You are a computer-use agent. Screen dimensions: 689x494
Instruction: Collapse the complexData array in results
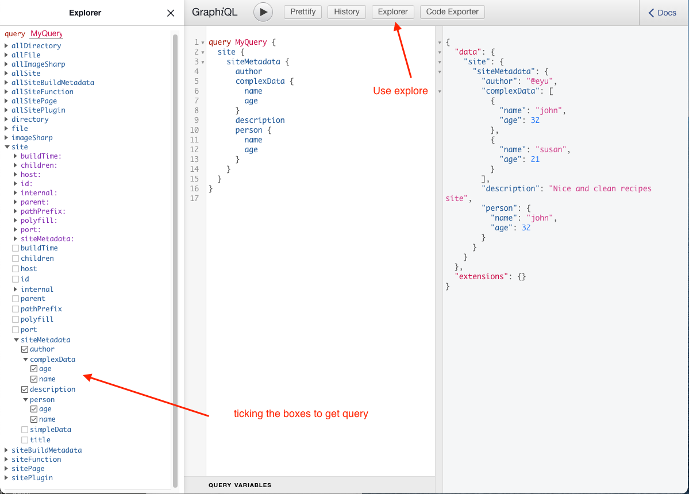[440, 92]
